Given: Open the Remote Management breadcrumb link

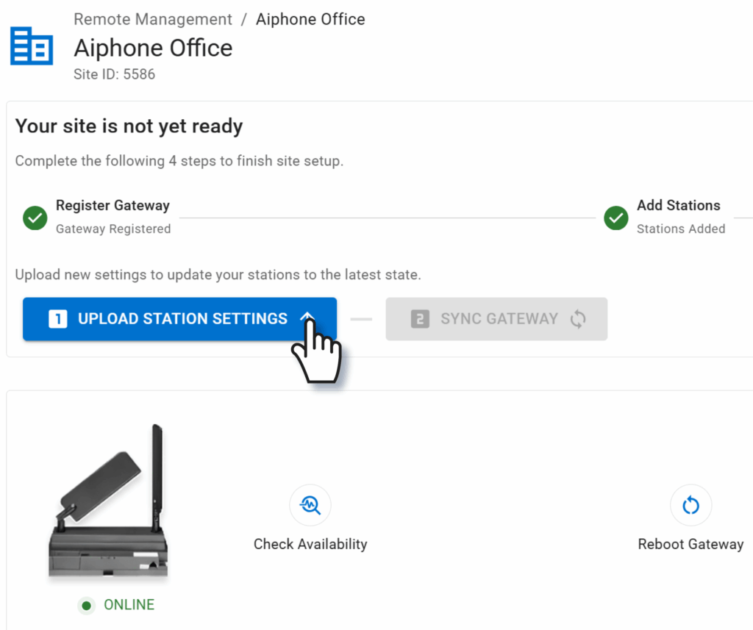Looking at the screenshot, I should click(153, 19).
